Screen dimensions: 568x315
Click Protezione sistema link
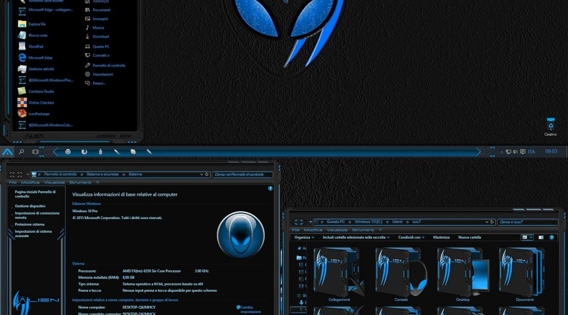(29, 224)
